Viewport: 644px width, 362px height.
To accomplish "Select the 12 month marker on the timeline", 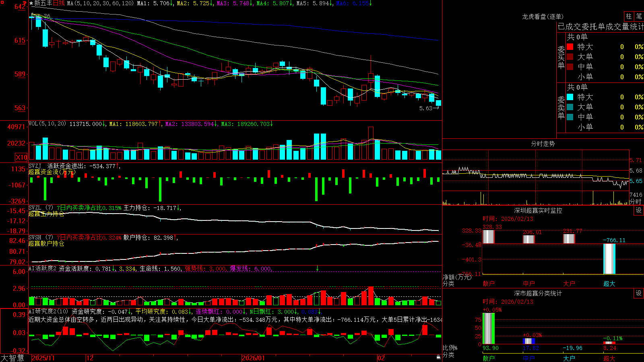I will (90, 358).
